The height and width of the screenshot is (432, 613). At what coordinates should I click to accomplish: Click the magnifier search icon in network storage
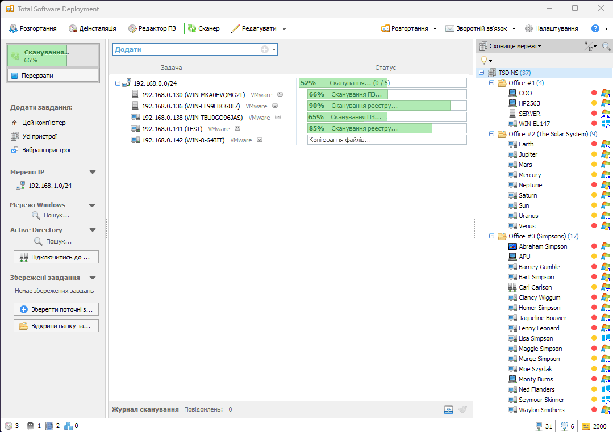tap(606, 46)
